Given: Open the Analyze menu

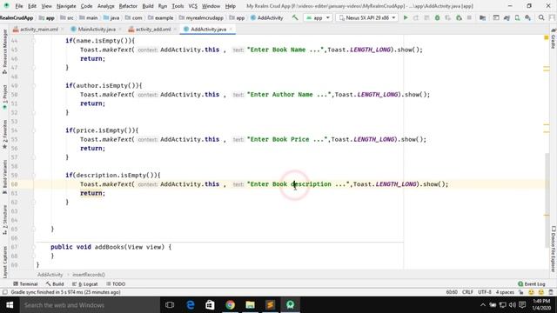Looking at the screenshot, I should (106, 6).
